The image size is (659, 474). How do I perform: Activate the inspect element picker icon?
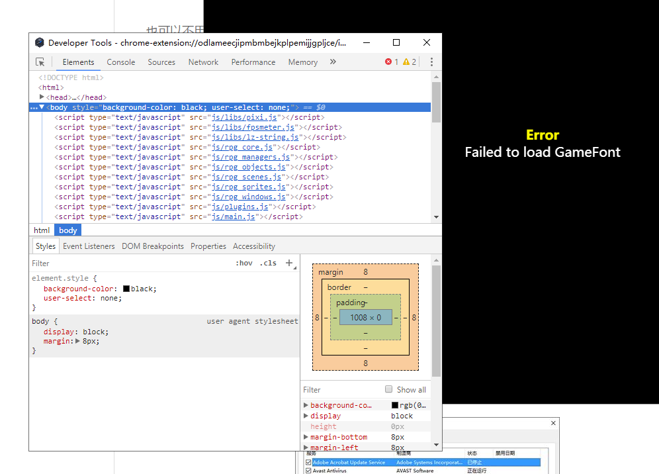coord(40,62)
